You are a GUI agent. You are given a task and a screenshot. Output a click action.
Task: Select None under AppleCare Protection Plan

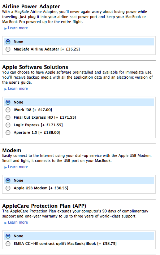pyautogui.click(x=8, y=236)
